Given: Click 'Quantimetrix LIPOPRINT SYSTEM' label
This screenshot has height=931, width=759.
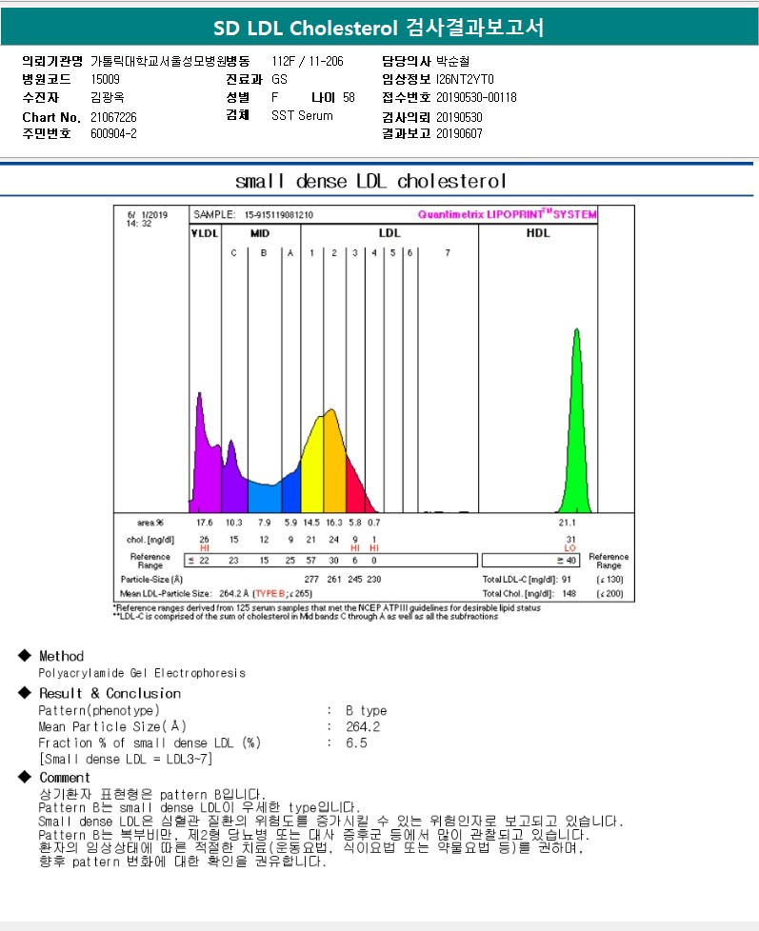Looking at the screenshot, I should (508, 214).
